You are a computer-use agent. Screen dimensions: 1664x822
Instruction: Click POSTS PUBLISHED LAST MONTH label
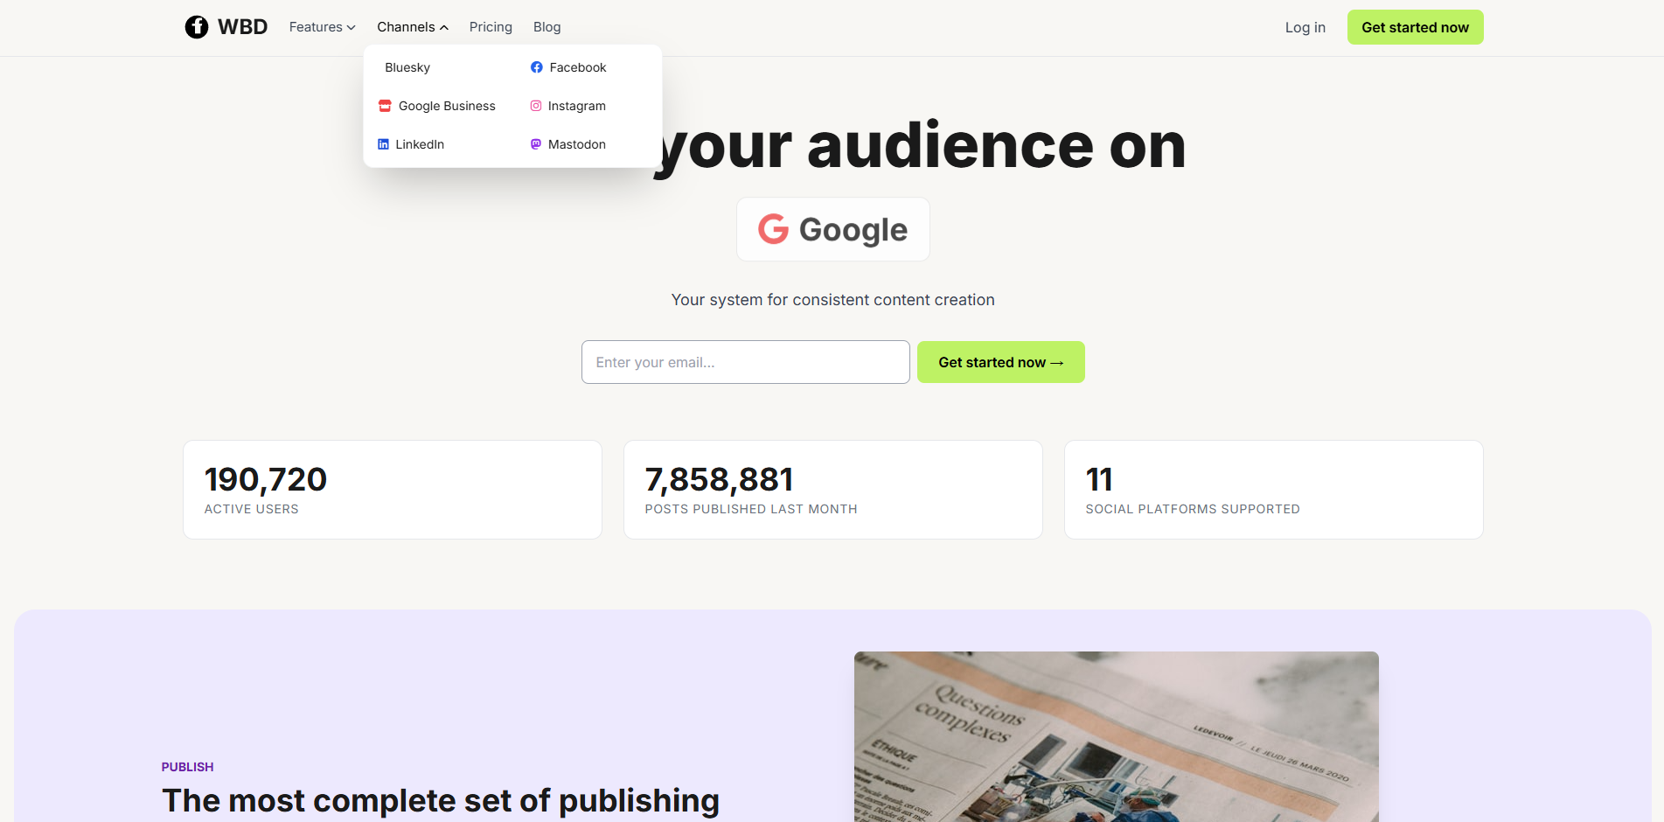tap(751, 509)
